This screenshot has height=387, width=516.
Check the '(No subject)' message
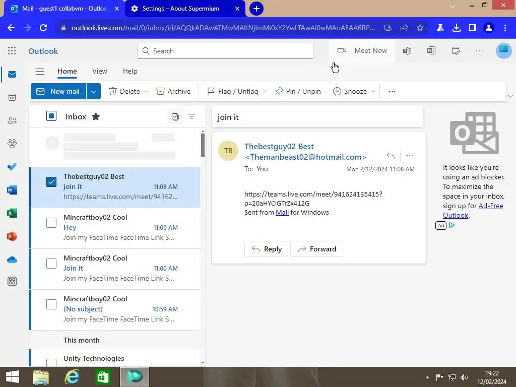tap(51, 304)
